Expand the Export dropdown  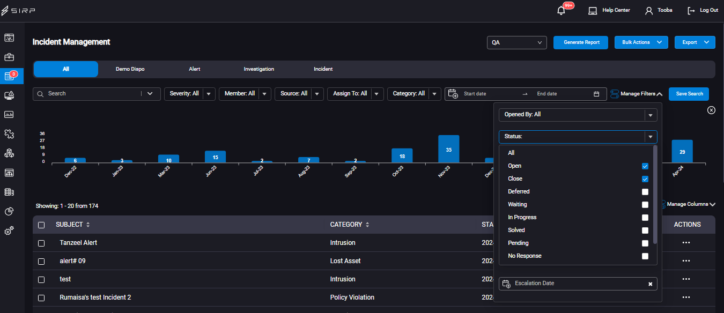click(695, 42)
